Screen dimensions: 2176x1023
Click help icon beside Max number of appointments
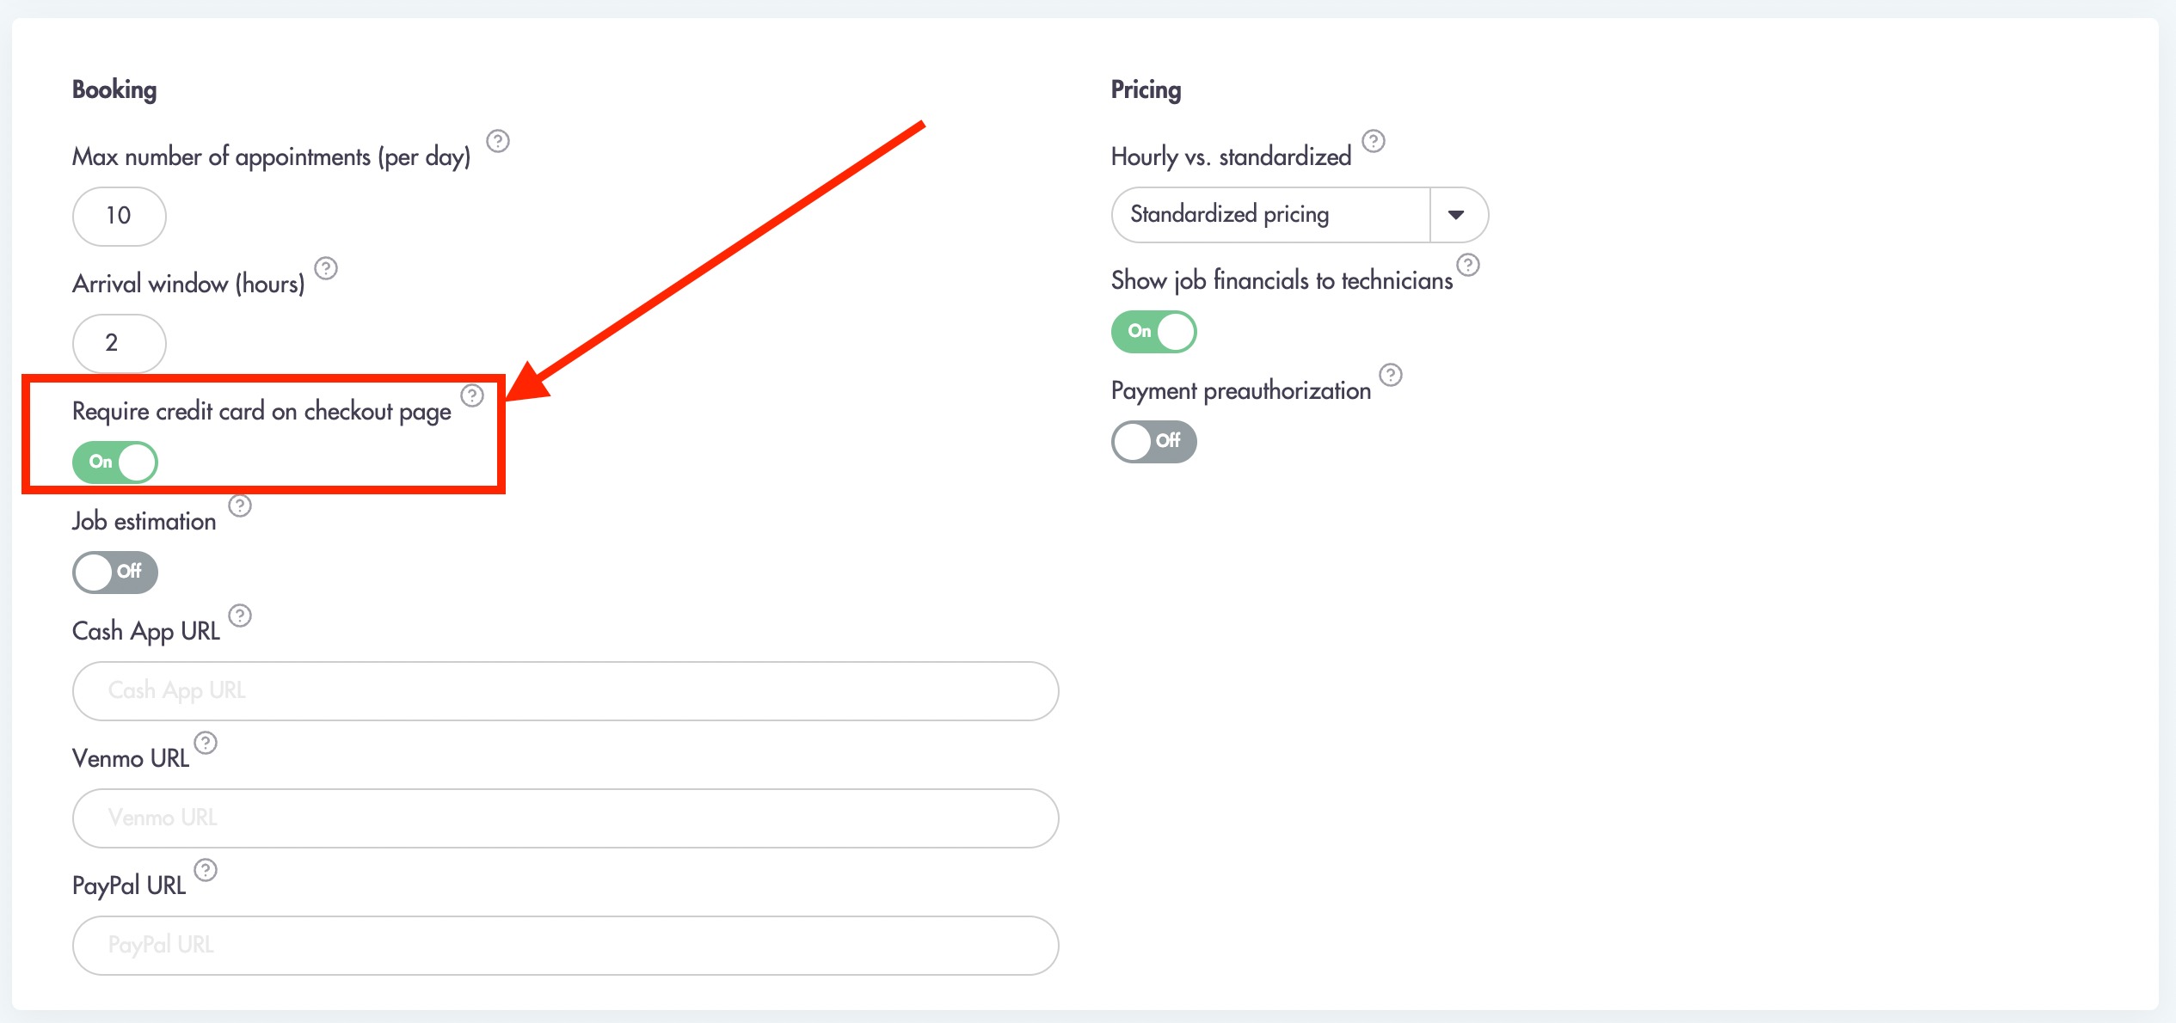[498, 141]
